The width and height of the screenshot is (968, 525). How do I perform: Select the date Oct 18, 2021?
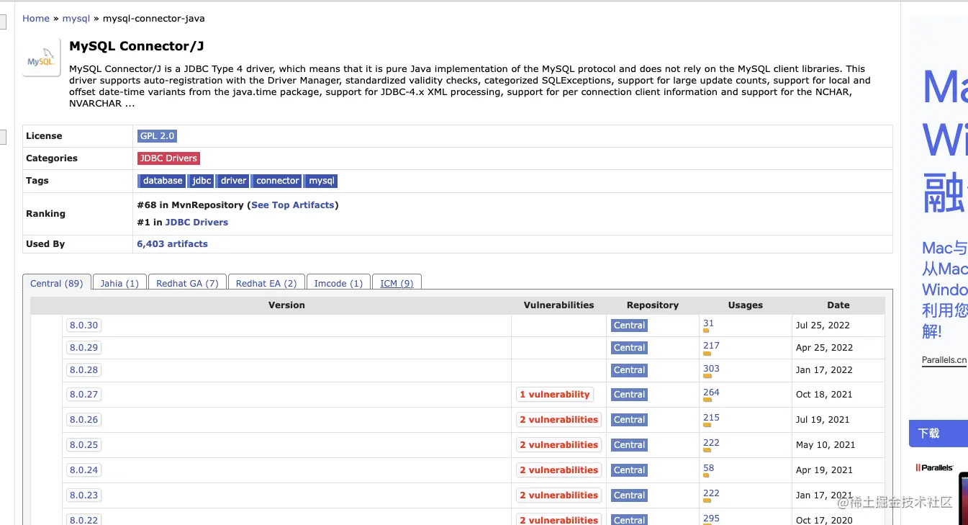click(824, 395)
